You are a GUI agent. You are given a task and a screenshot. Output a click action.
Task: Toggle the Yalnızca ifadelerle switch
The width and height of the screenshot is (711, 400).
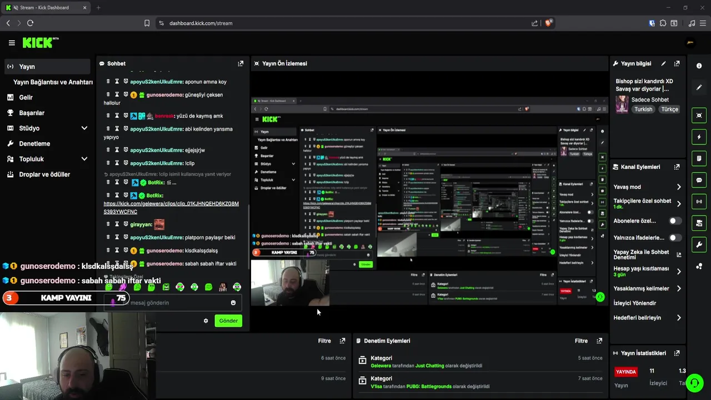pos(675,238)
